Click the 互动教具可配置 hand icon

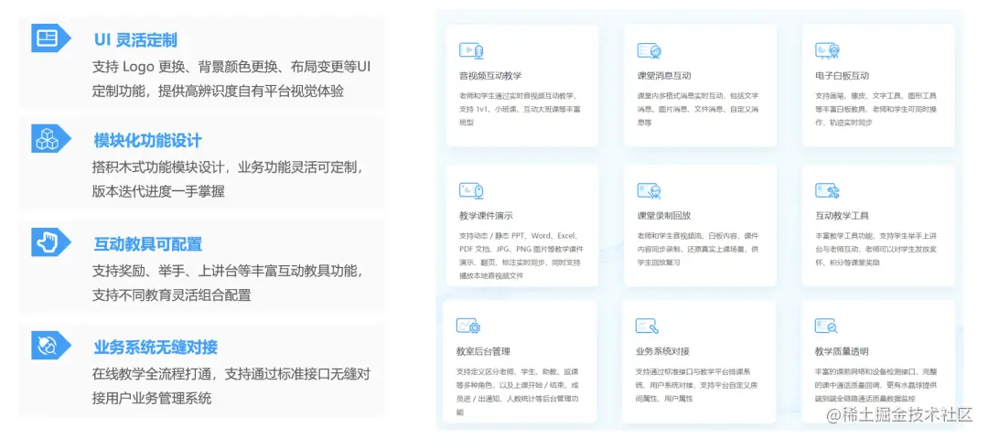click(x=51, y=241)
